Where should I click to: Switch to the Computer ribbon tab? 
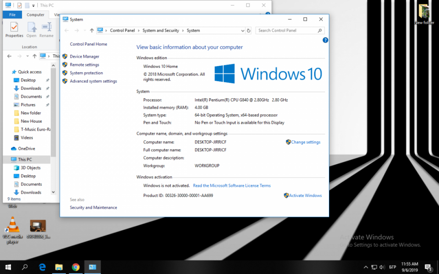[36, 14]
